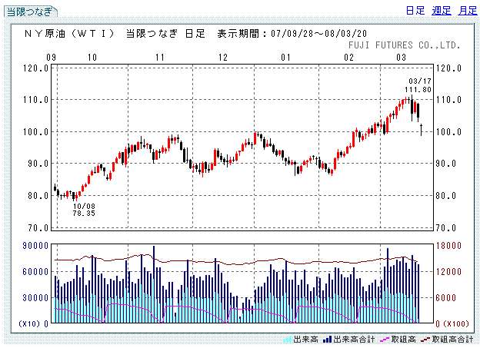This screenshot has width=480, height=348.
Task: Click the 90000 volume axis label
Action: point(37,245)
